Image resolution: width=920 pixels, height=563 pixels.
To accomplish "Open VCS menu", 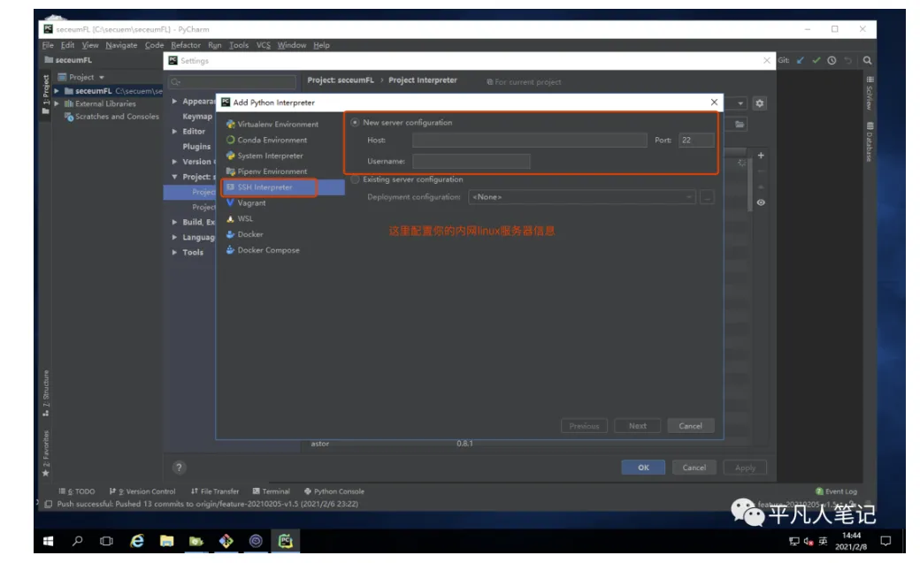I will click(x=264, y=45).
